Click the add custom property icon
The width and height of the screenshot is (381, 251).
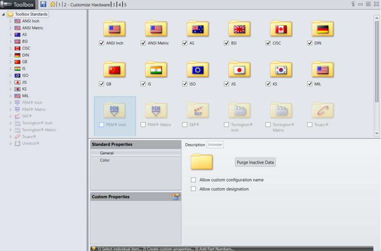pos(176,197)
